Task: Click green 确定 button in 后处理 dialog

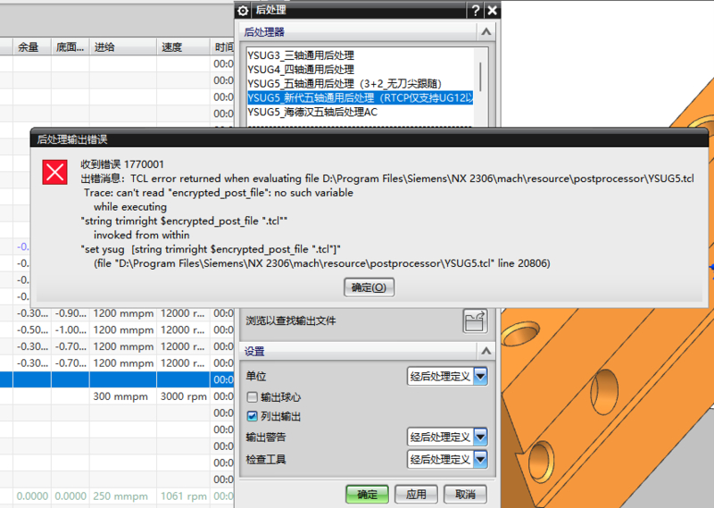Action: [367, 495]
